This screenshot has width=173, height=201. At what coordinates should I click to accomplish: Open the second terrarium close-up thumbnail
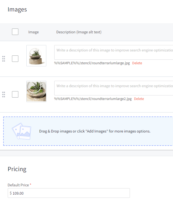[36, 91]
